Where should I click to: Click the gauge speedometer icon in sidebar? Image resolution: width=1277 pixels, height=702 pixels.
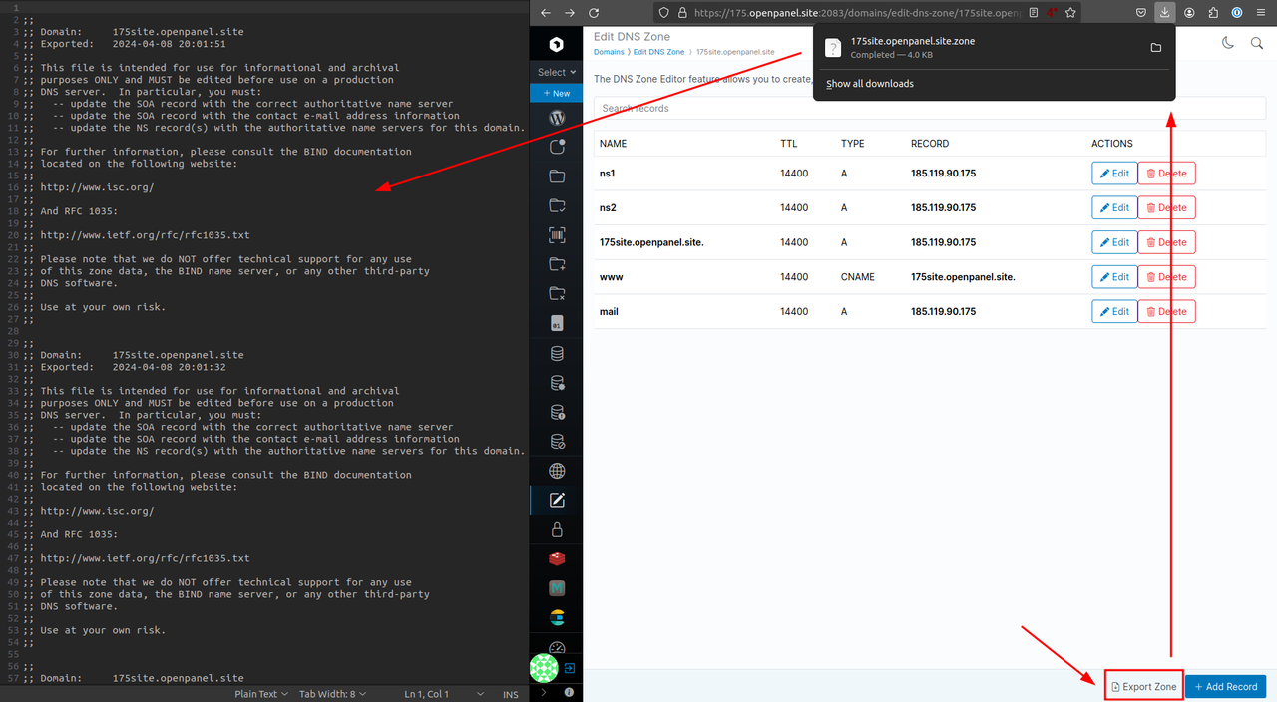(x=557, y=647)
